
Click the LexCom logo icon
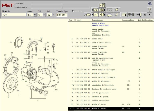point(150,3)
